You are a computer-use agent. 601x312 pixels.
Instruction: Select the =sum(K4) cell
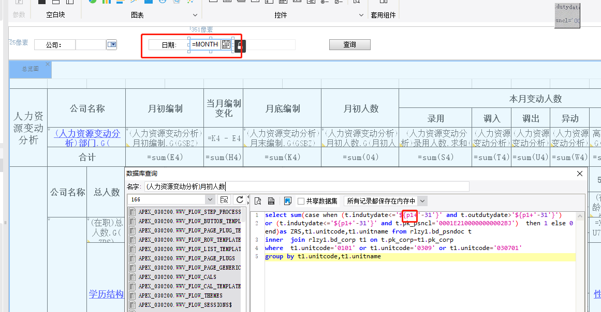(282, 157)
